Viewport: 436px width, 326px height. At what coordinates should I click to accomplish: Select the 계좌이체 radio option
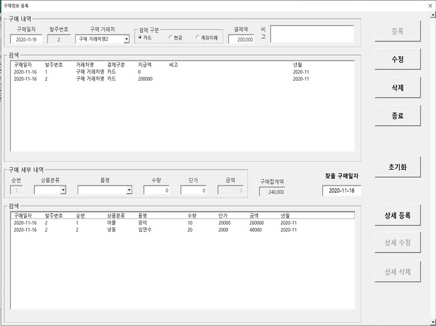pos(198,37)
